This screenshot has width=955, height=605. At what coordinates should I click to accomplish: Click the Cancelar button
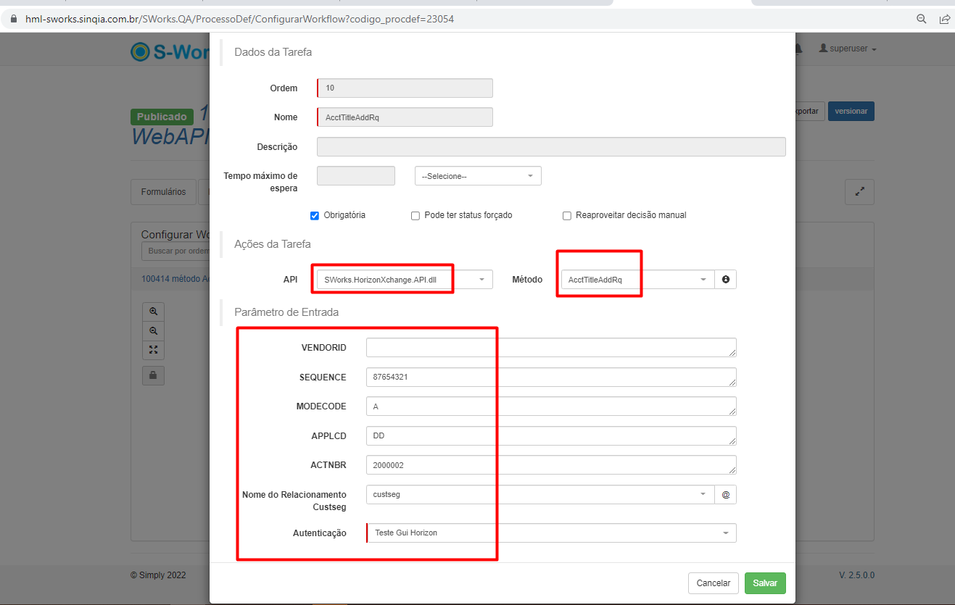pos(714,583)
